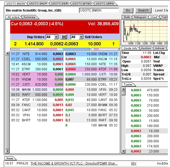Screen dimensions: 170x167
Task: Click order book scrollbar up arrow
Action: pos(8,53)
